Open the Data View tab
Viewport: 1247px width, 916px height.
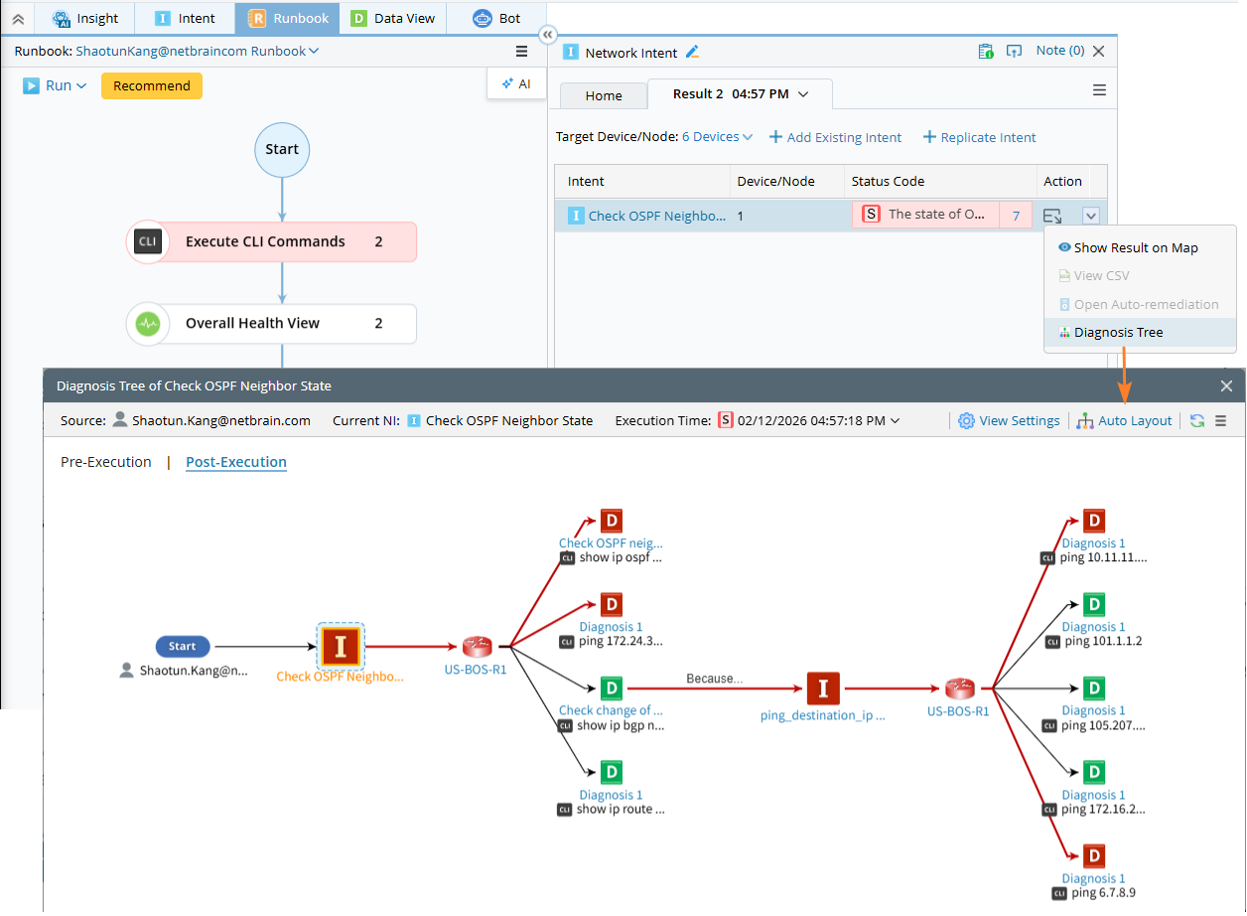392,18
